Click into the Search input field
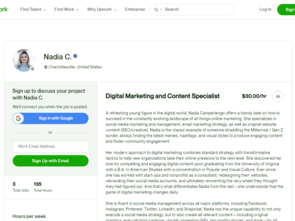Viewport: 295px width, 221px height. 198,9
